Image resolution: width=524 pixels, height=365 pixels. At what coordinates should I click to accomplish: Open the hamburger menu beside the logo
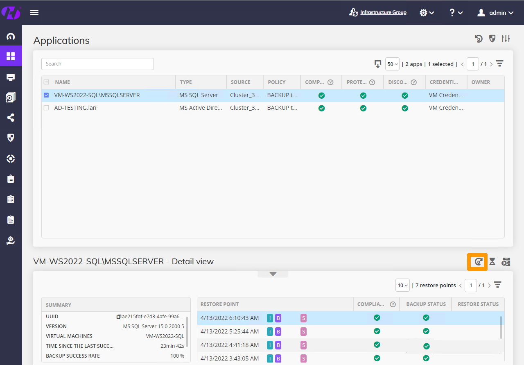(34, 12)
